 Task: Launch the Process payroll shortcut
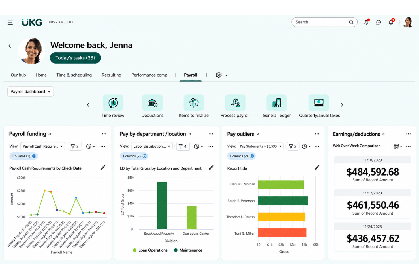click(x=235, y=103)
